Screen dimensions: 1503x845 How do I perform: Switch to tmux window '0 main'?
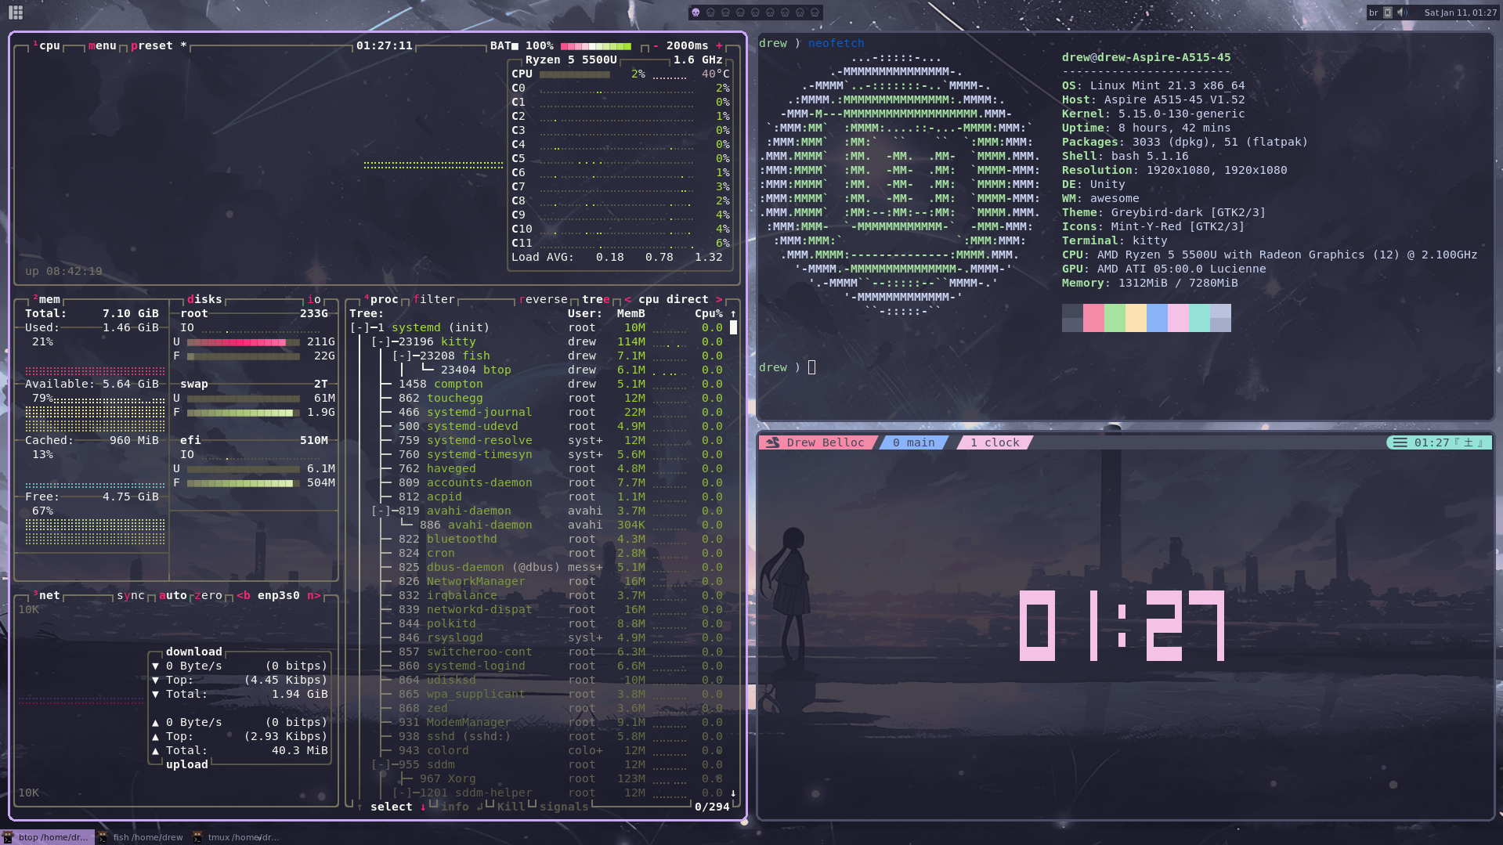coord(913,442)
